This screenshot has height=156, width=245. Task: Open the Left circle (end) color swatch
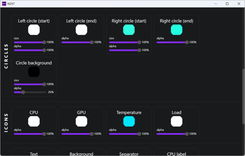click(x=81, y=30)
